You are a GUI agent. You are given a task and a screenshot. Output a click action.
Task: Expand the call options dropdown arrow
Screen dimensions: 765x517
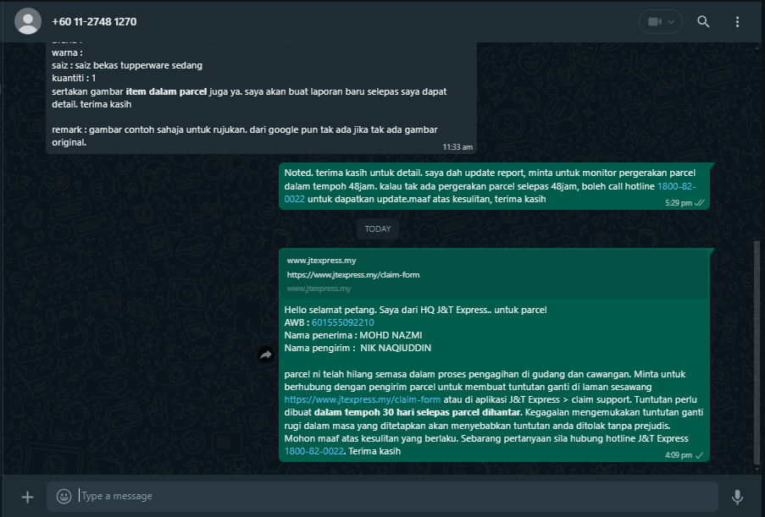click(671, 22)
